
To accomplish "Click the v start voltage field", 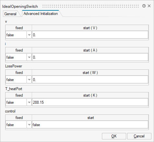I will coord(90,35).
